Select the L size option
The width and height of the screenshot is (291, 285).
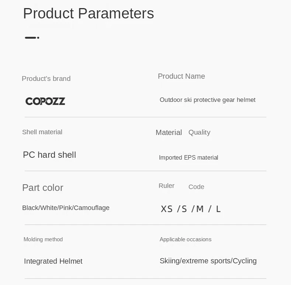tap(218, 209)
